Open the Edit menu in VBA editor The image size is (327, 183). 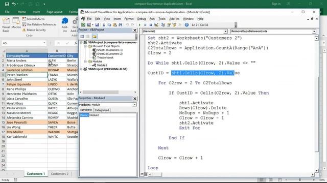(x=98, y=19)
